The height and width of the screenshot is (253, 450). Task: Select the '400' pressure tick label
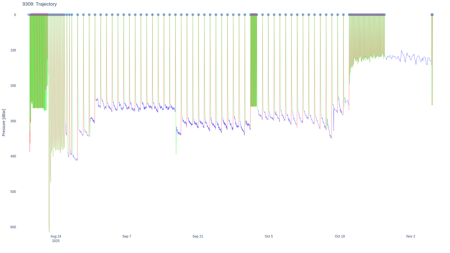coord(13,156)
